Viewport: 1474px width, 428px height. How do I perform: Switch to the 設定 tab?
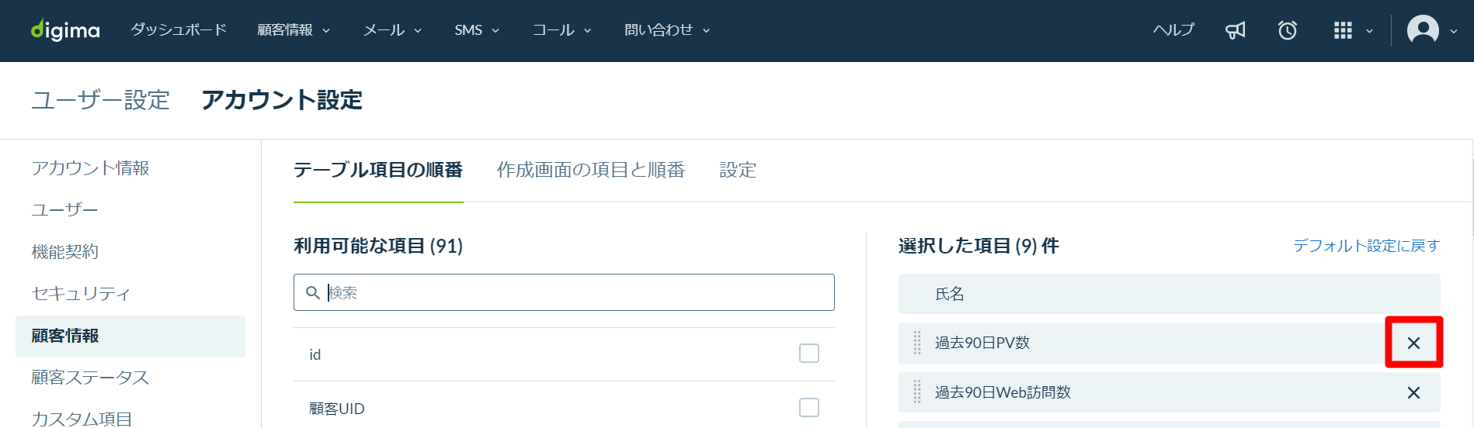click(738, 170)
